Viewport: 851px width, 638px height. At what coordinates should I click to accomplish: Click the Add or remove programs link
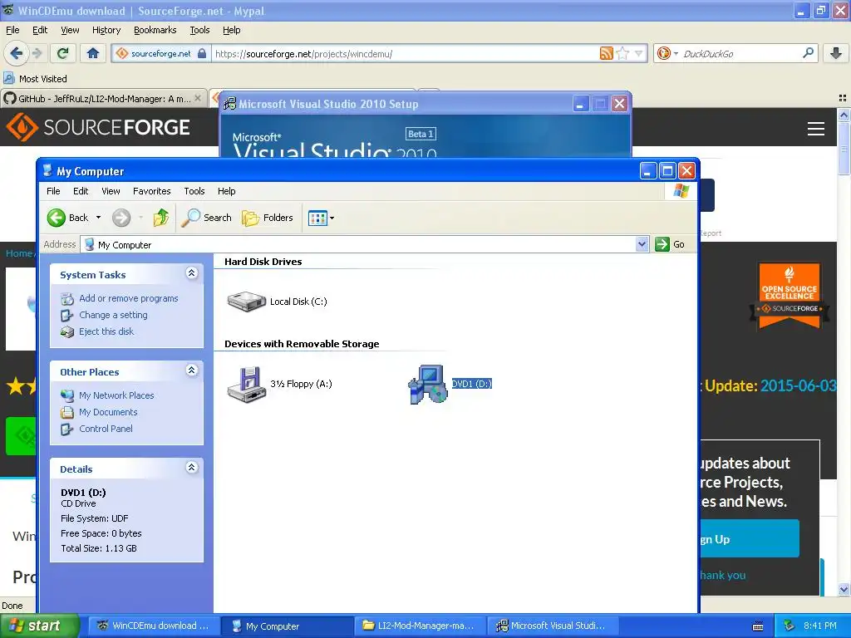tap(129, 298)
